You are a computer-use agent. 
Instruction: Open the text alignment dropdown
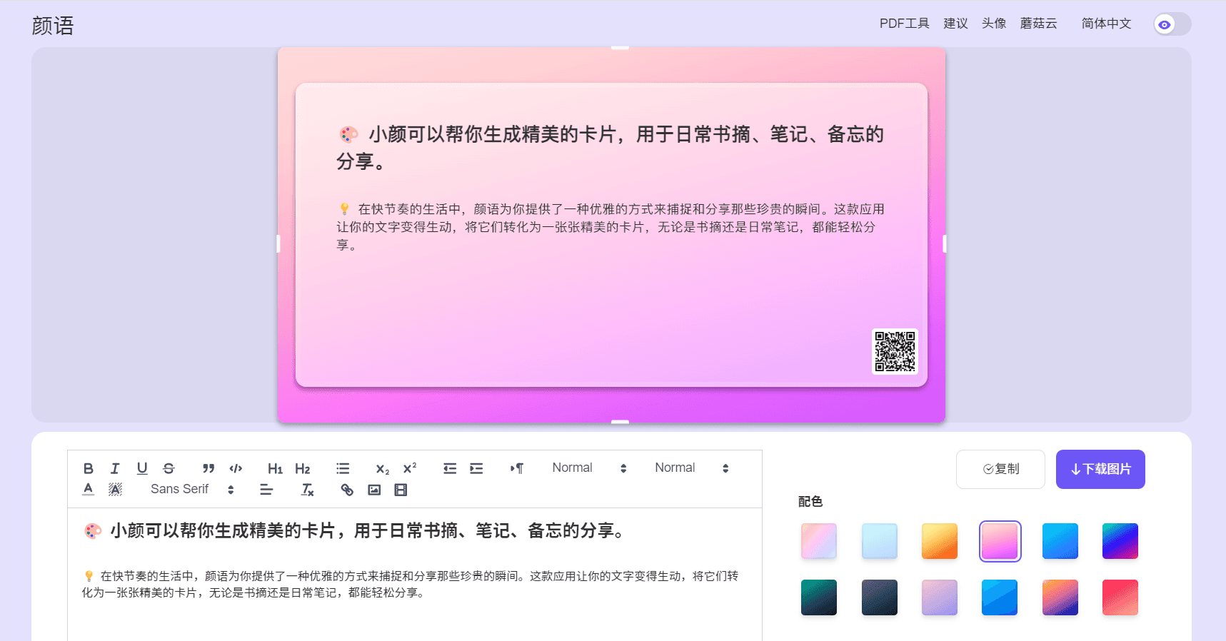(x=266, y=490)
